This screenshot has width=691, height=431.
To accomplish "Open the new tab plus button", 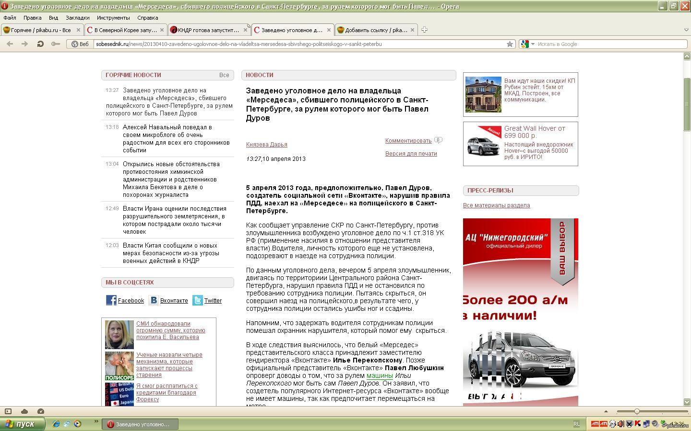I will (x=424, y=30).
